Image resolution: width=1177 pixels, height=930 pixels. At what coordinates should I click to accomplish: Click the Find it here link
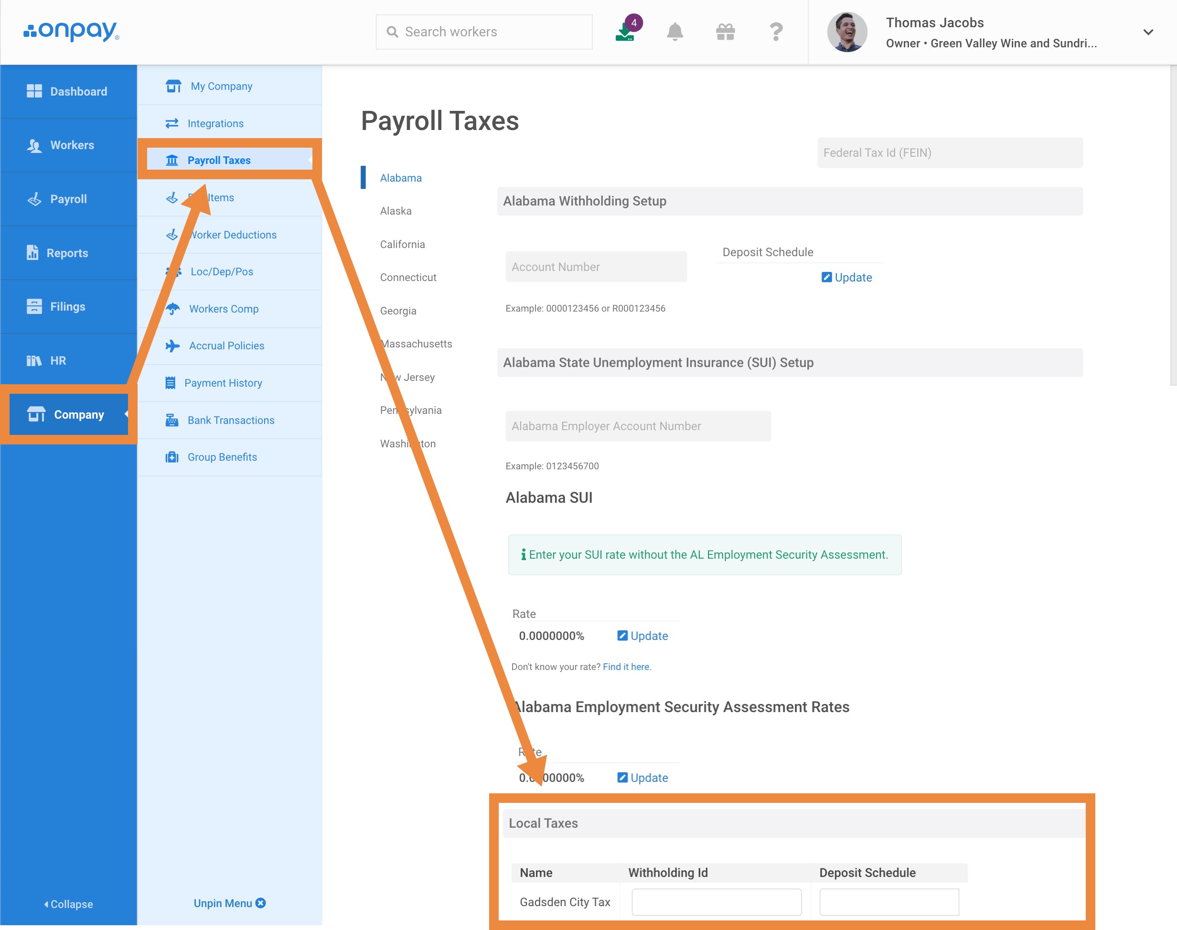[626, 667]
